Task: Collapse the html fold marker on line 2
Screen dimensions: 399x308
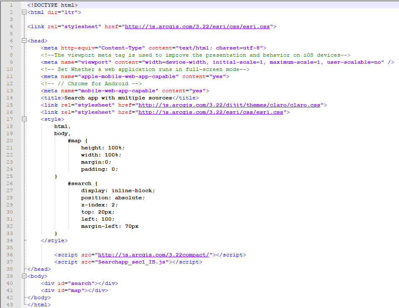Action: click(x=24, y=12)
